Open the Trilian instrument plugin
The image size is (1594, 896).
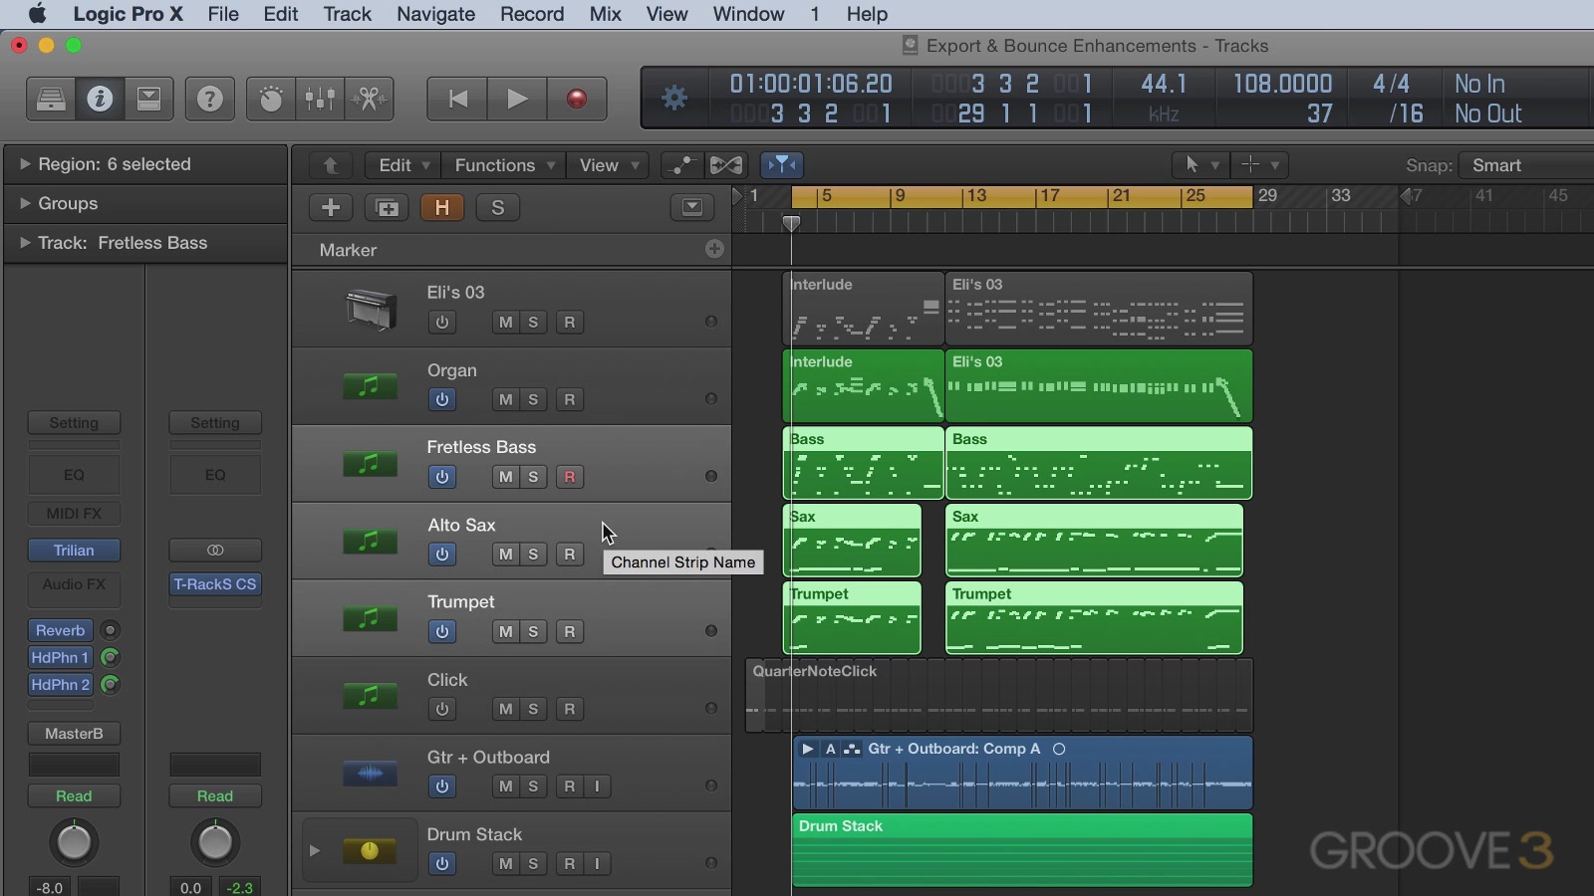(74, 550)
